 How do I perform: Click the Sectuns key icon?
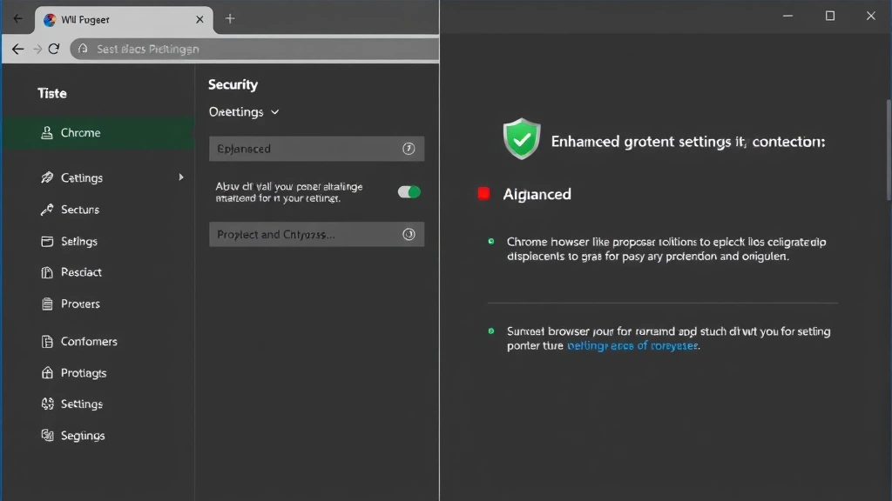coord(51,209)
